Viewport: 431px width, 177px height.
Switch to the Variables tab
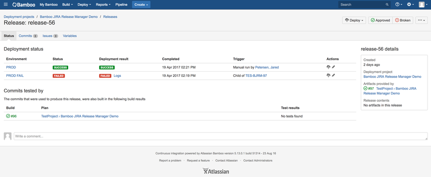(70, 36)
